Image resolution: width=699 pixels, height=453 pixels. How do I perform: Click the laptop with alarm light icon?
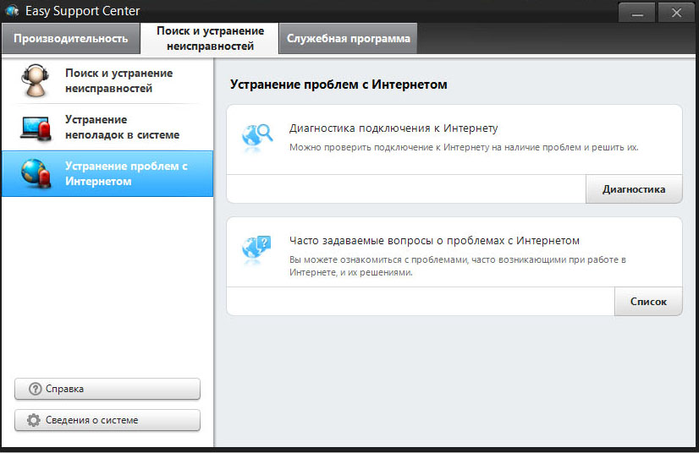[x=36, y=128]
